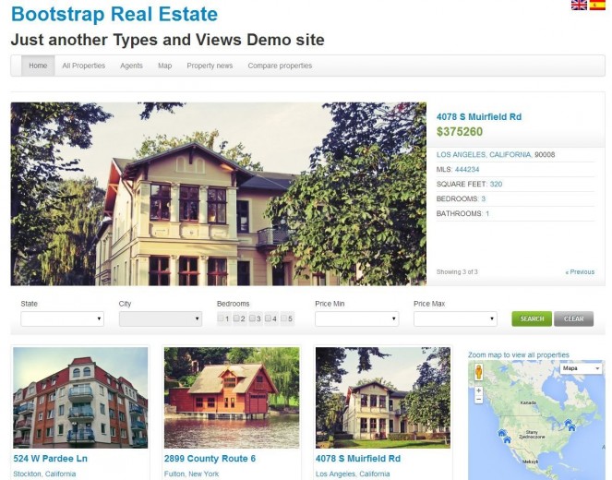Click the Previous slide link
Image resolution: width=612 pixels, height=480 pixels.
pos(580,272)
